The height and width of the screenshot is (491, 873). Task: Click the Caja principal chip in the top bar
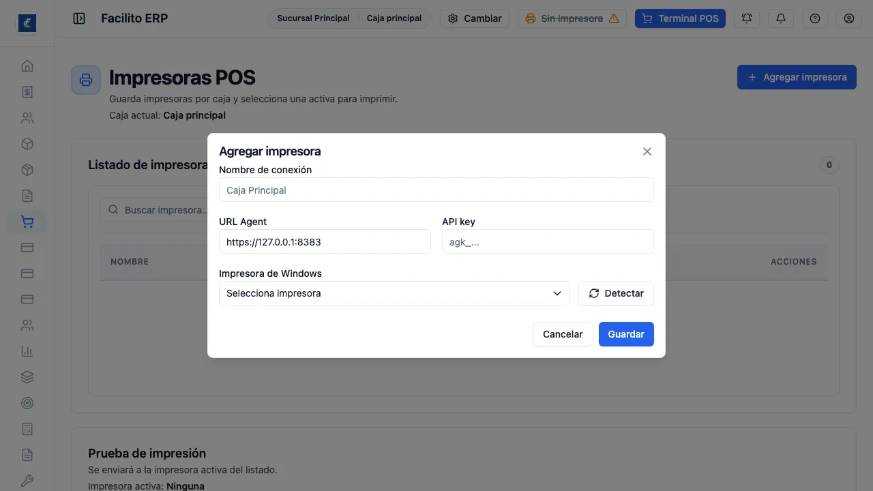click(394, 18)
